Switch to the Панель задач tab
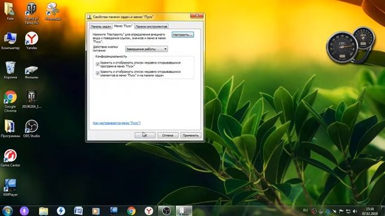 [x=100, y=26]
